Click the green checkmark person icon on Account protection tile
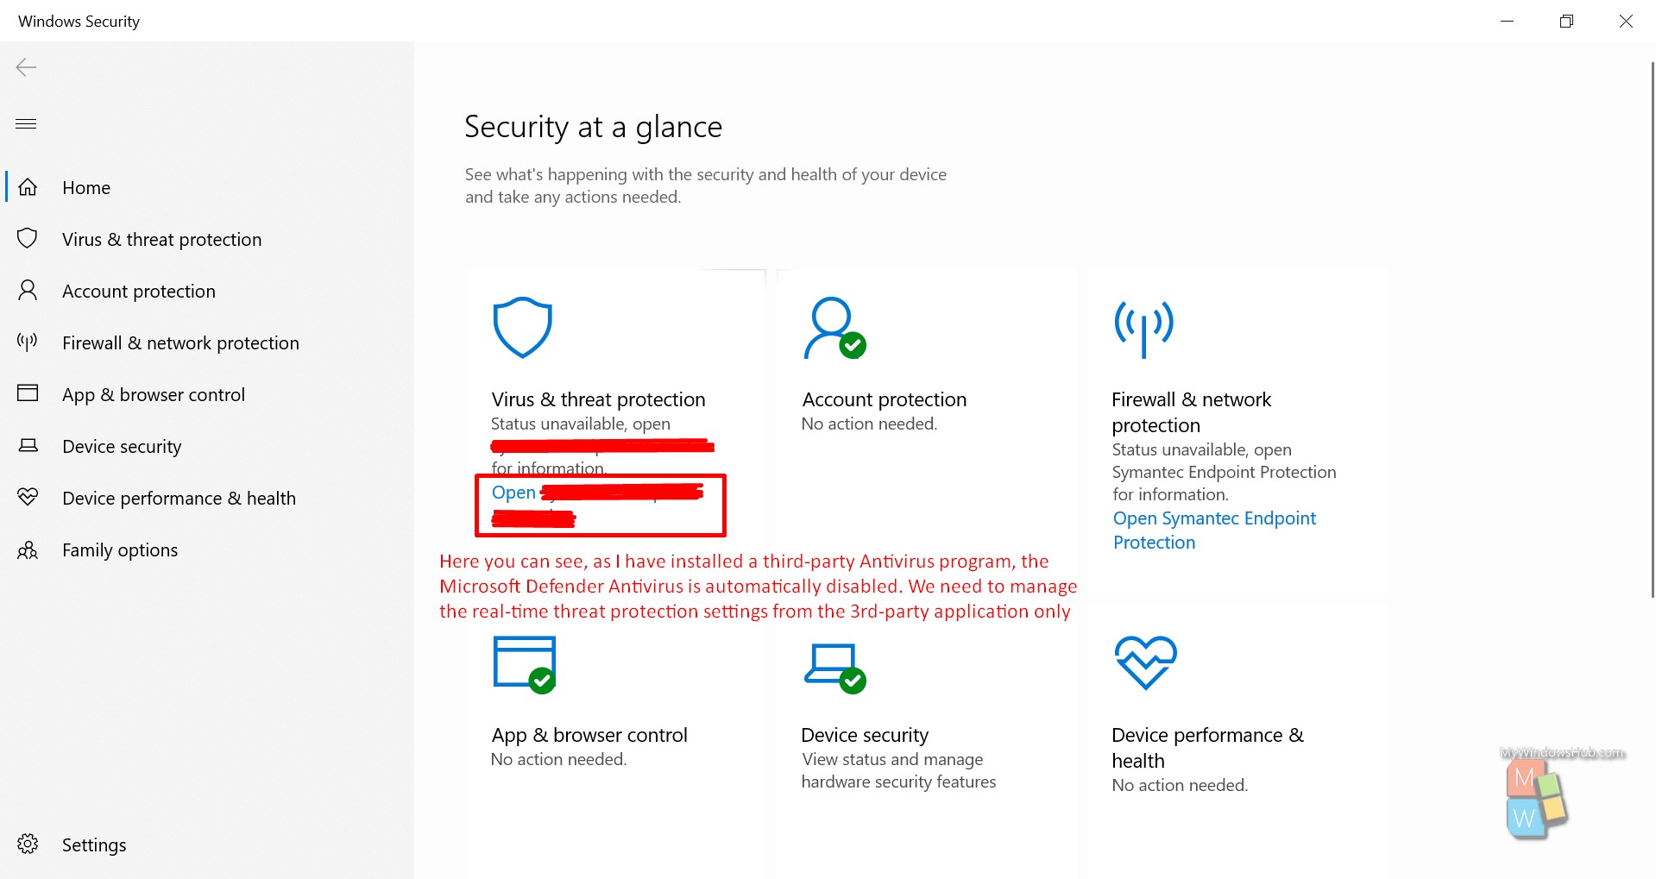The height and width of the screenshot is (879, 1656). [x=833, y=330]
